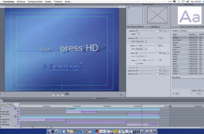Switch to the Textures tab in the Media Browser
Image resolution: width=204 pixels, height=134 pixels.
(x=189, y=27)
